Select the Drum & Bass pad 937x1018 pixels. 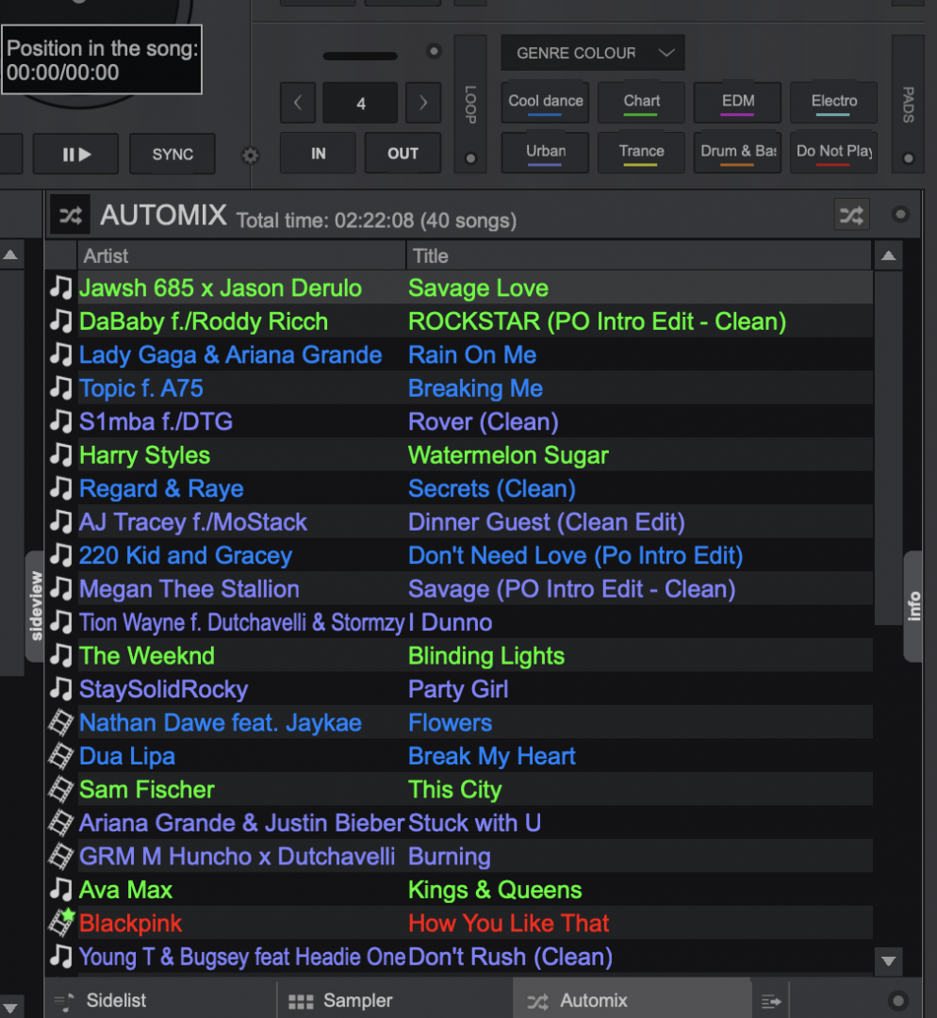(x=737, y=153)
